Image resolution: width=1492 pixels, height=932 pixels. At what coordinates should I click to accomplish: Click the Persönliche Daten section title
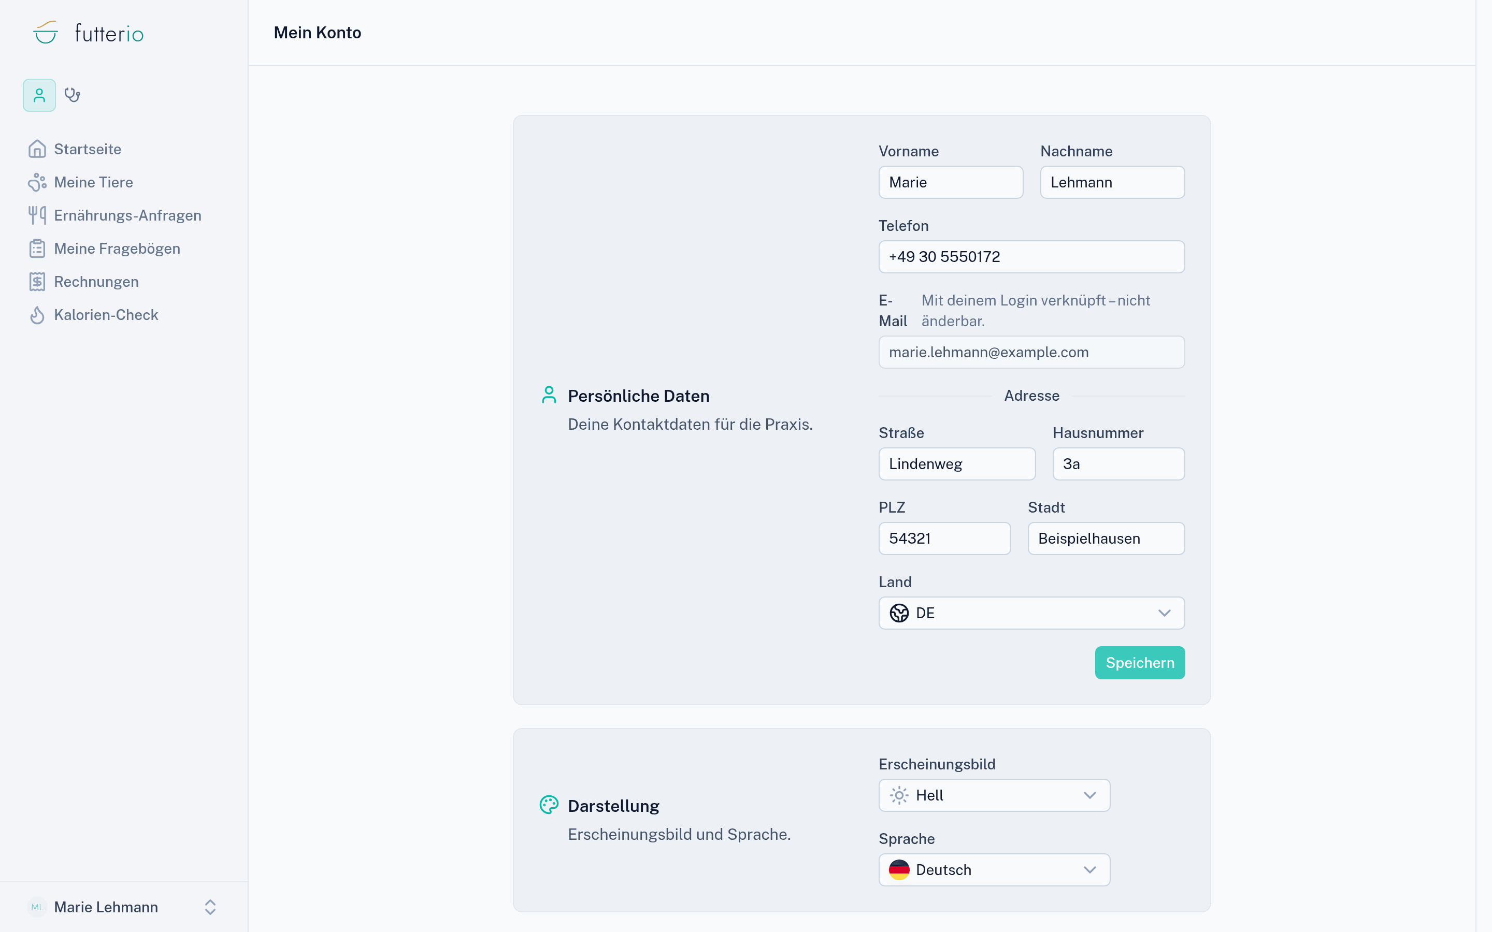(639, 396)
